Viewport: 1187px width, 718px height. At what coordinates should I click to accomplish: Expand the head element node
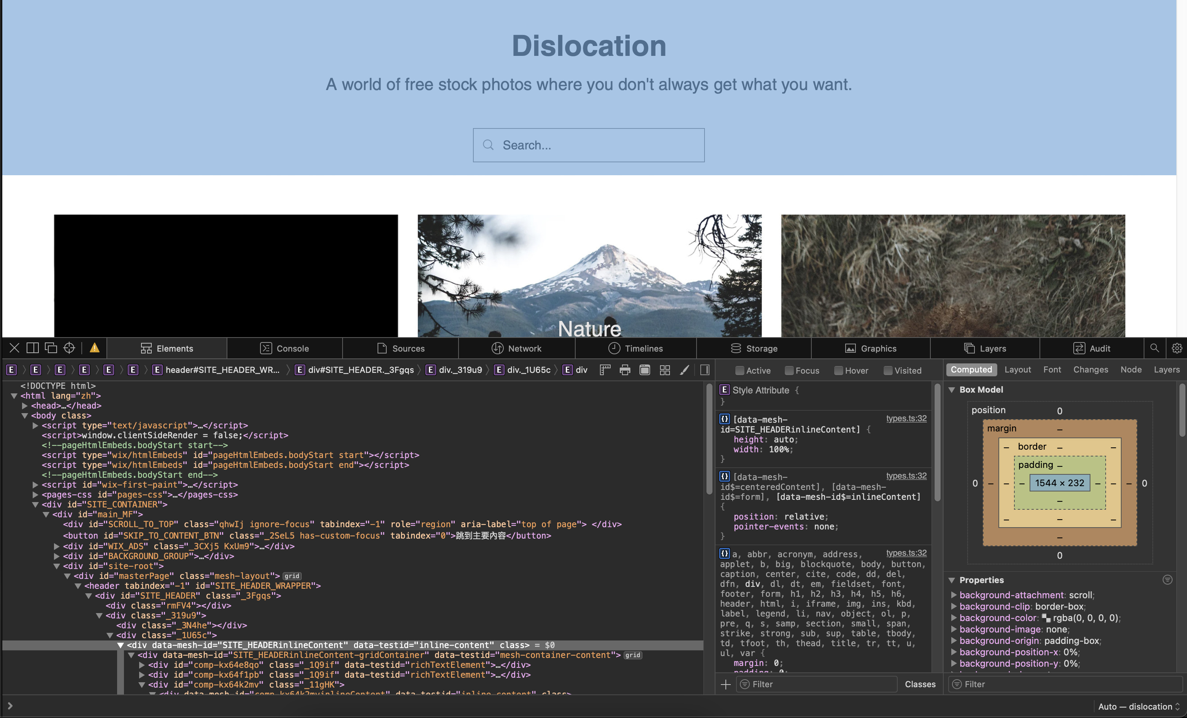(x=25, y=406)
